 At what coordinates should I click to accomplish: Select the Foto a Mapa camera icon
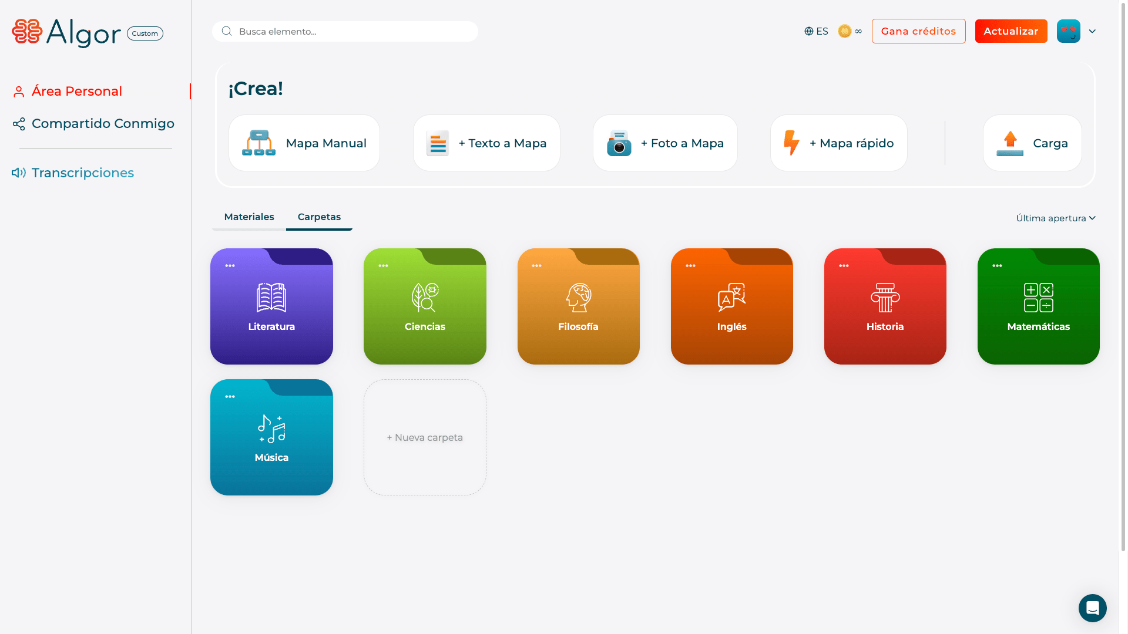tap(619, 143)
